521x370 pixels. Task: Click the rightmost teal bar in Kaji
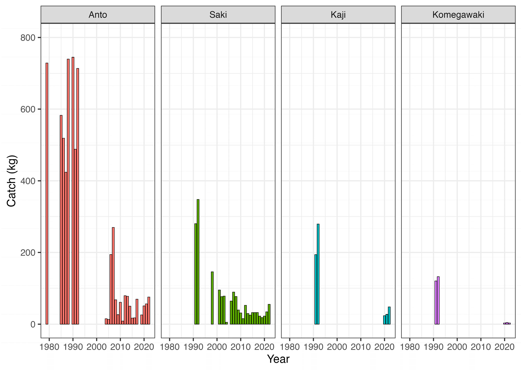(x=389, y=315)
